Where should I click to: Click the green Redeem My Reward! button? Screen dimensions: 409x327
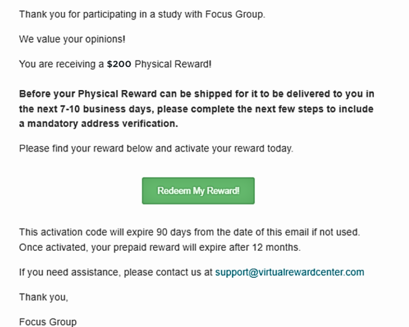[198, 191]
